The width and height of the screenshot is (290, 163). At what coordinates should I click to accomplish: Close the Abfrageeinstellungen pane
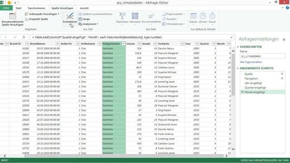point(284,39)
